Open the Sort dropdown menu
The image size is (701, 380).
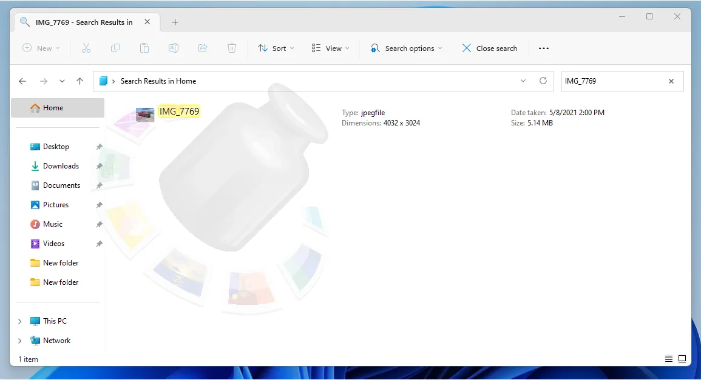276,48
